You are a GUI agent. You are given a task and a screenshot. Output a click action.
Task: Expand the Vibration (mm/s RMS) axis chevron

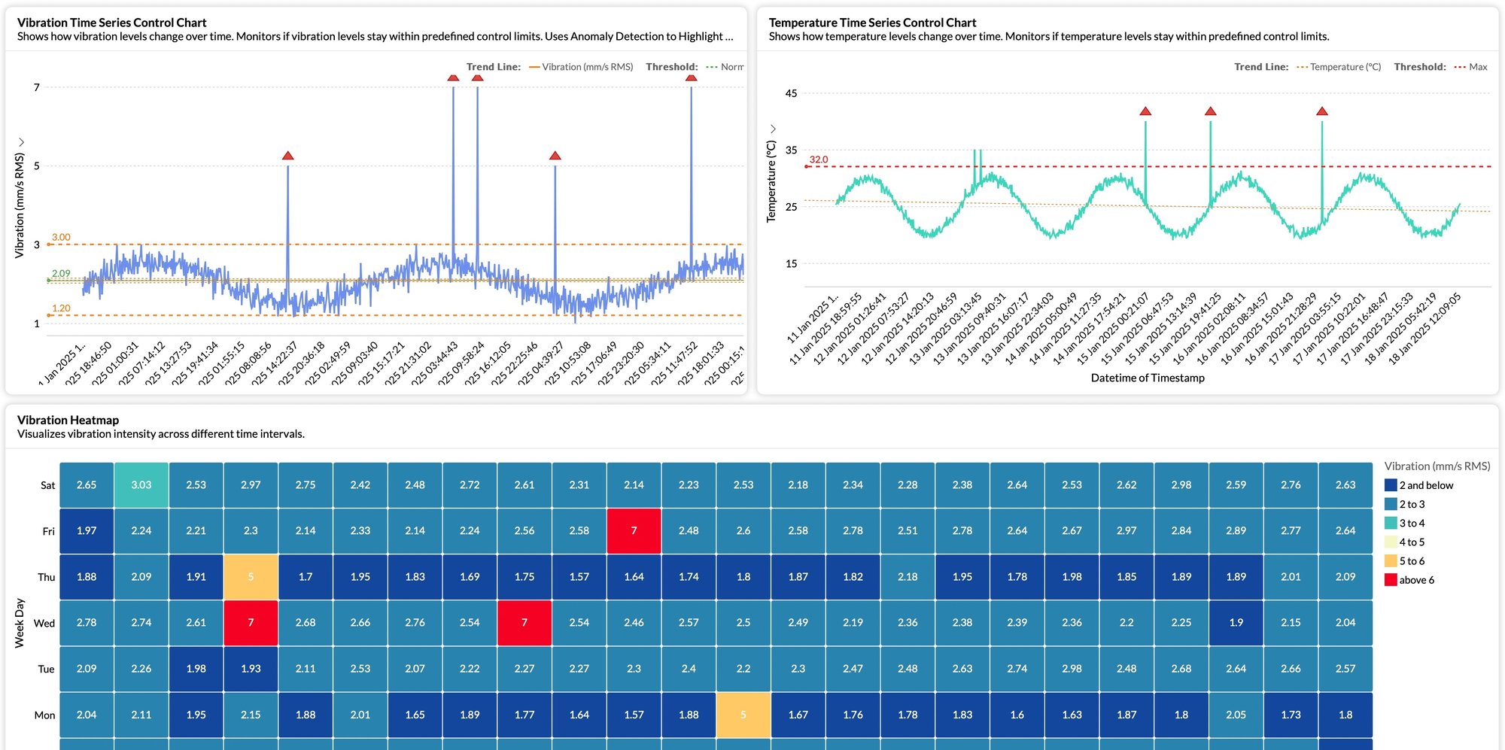pyautogui.click(x=21, y=142)
